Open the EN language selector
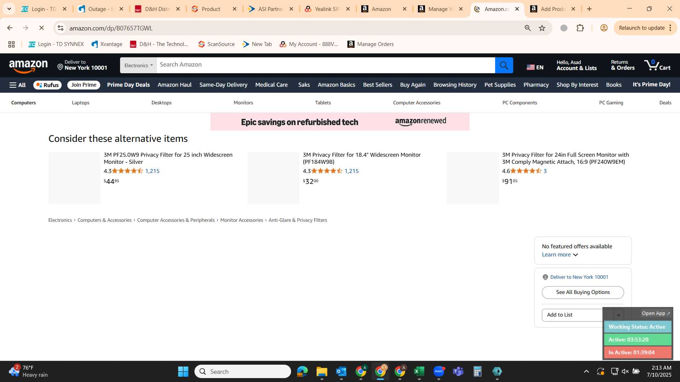Viewport: 680px width, 382px height. 535,67
